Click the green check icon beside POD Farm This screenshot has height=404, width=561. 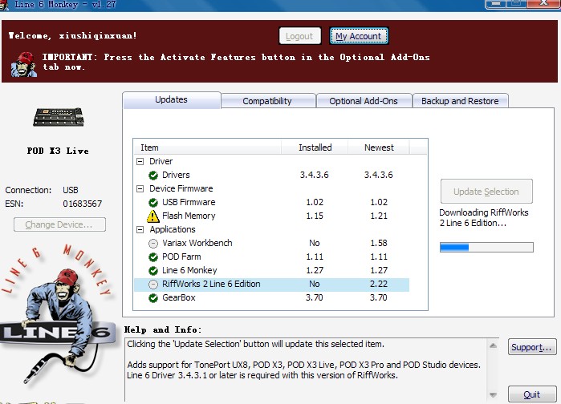point(153,257)
